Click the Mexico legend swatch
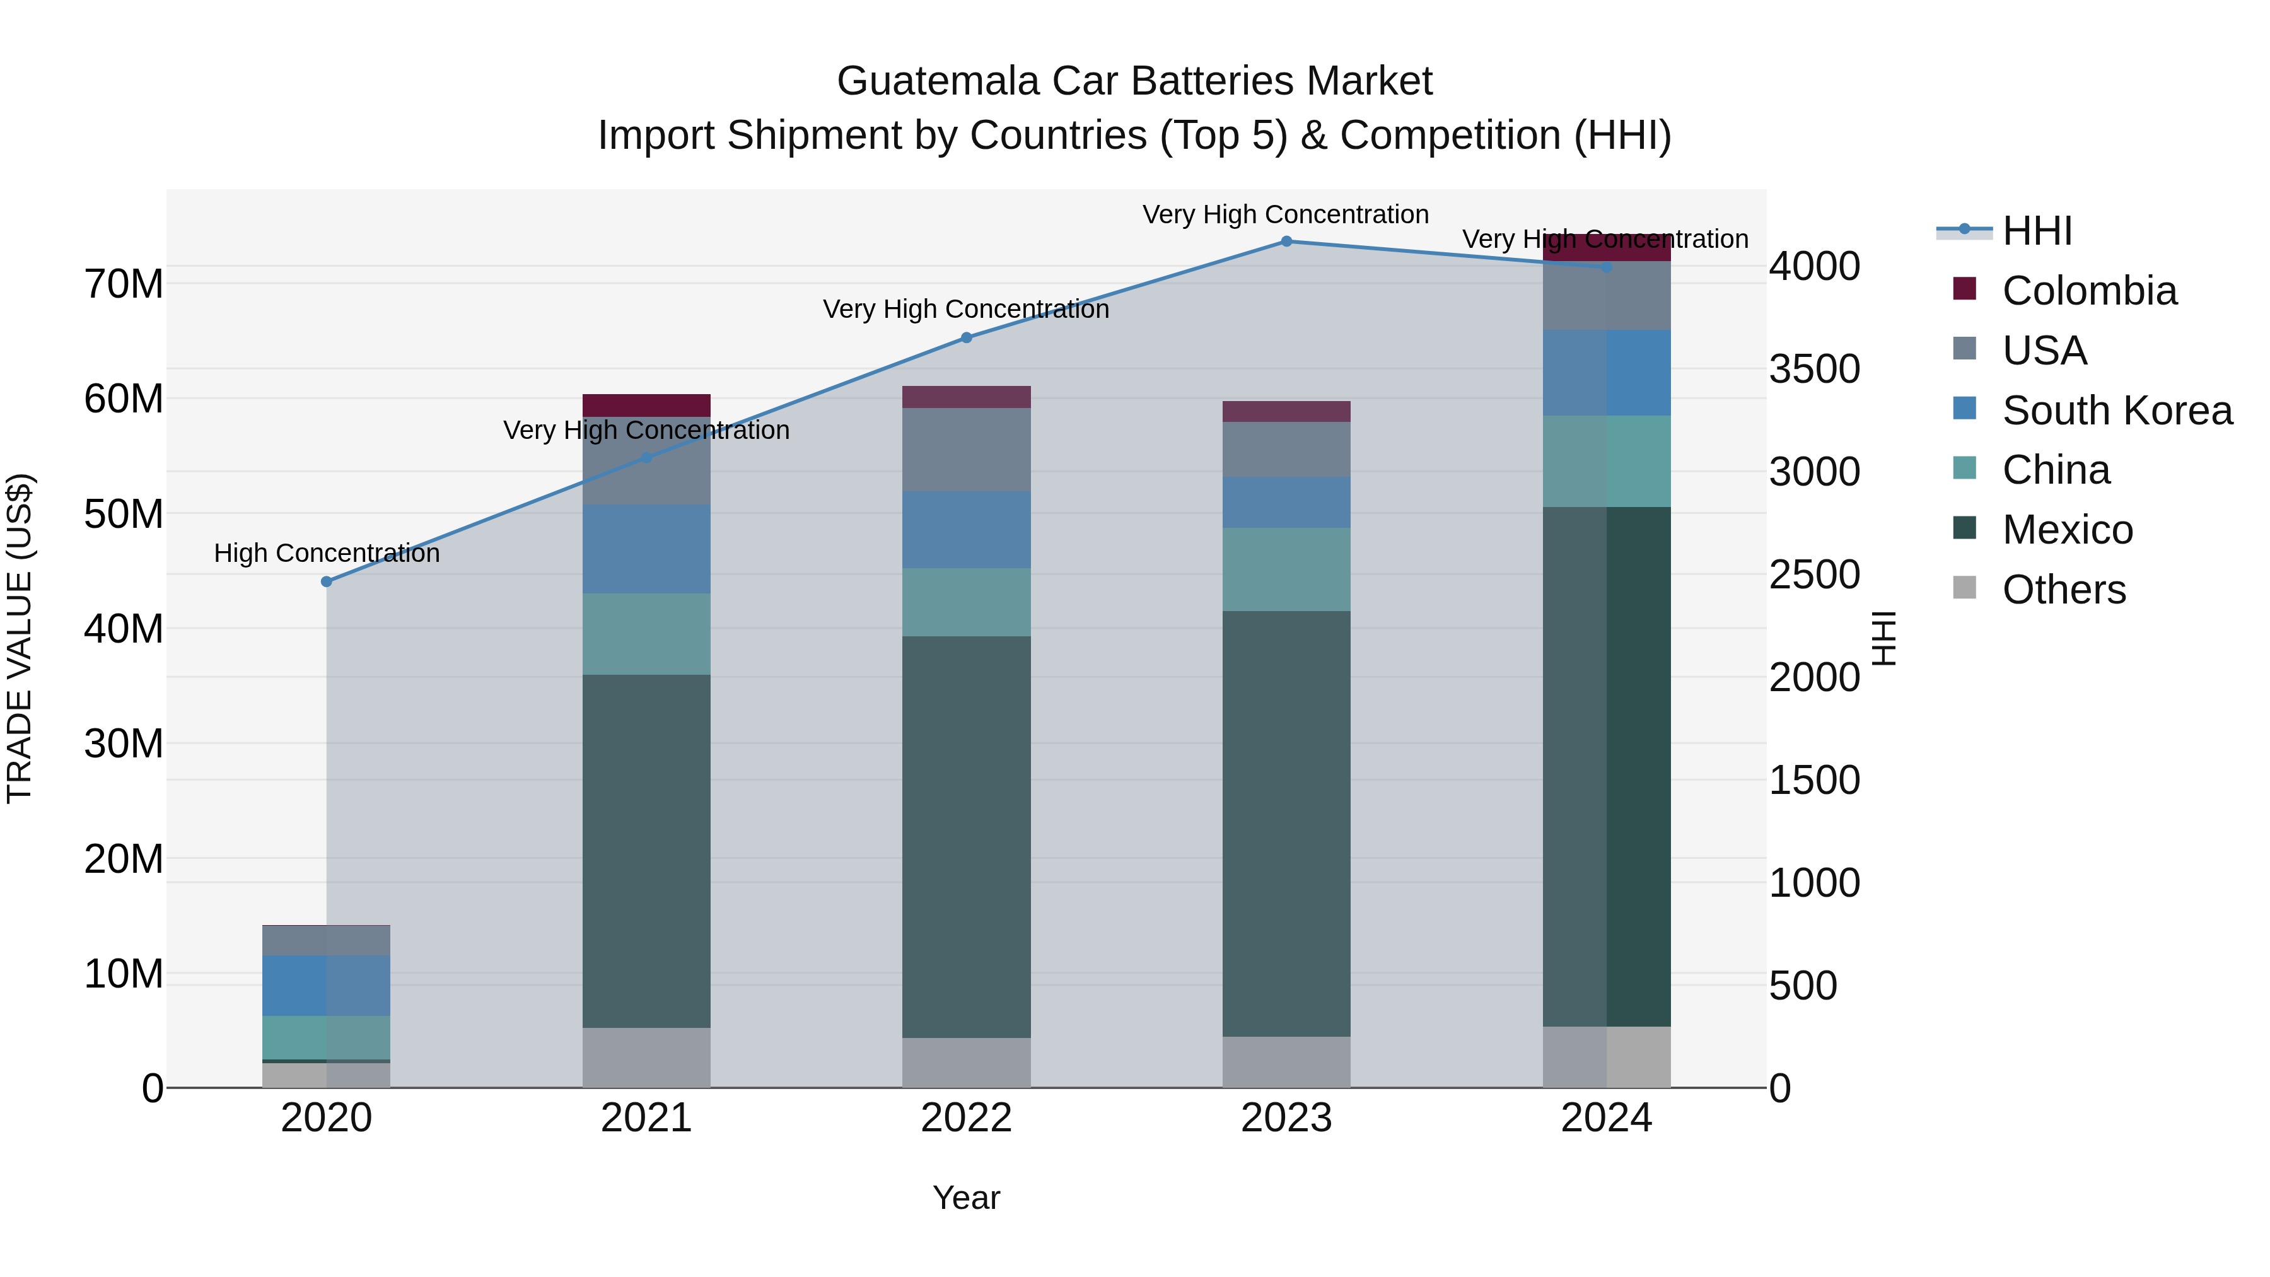This screenshot has height=1277, width=2270. pyautogui.click(x=1964, y=528)
